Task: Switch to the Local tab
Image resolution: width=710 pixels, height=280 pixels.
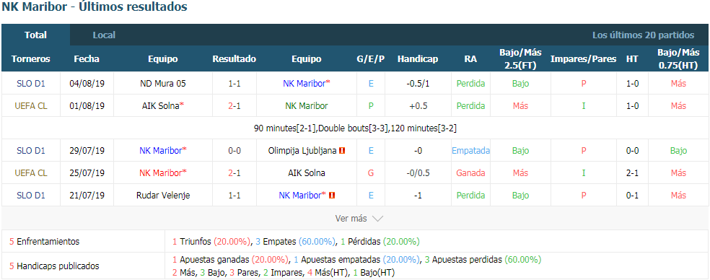Action: [x=104, y=35]
